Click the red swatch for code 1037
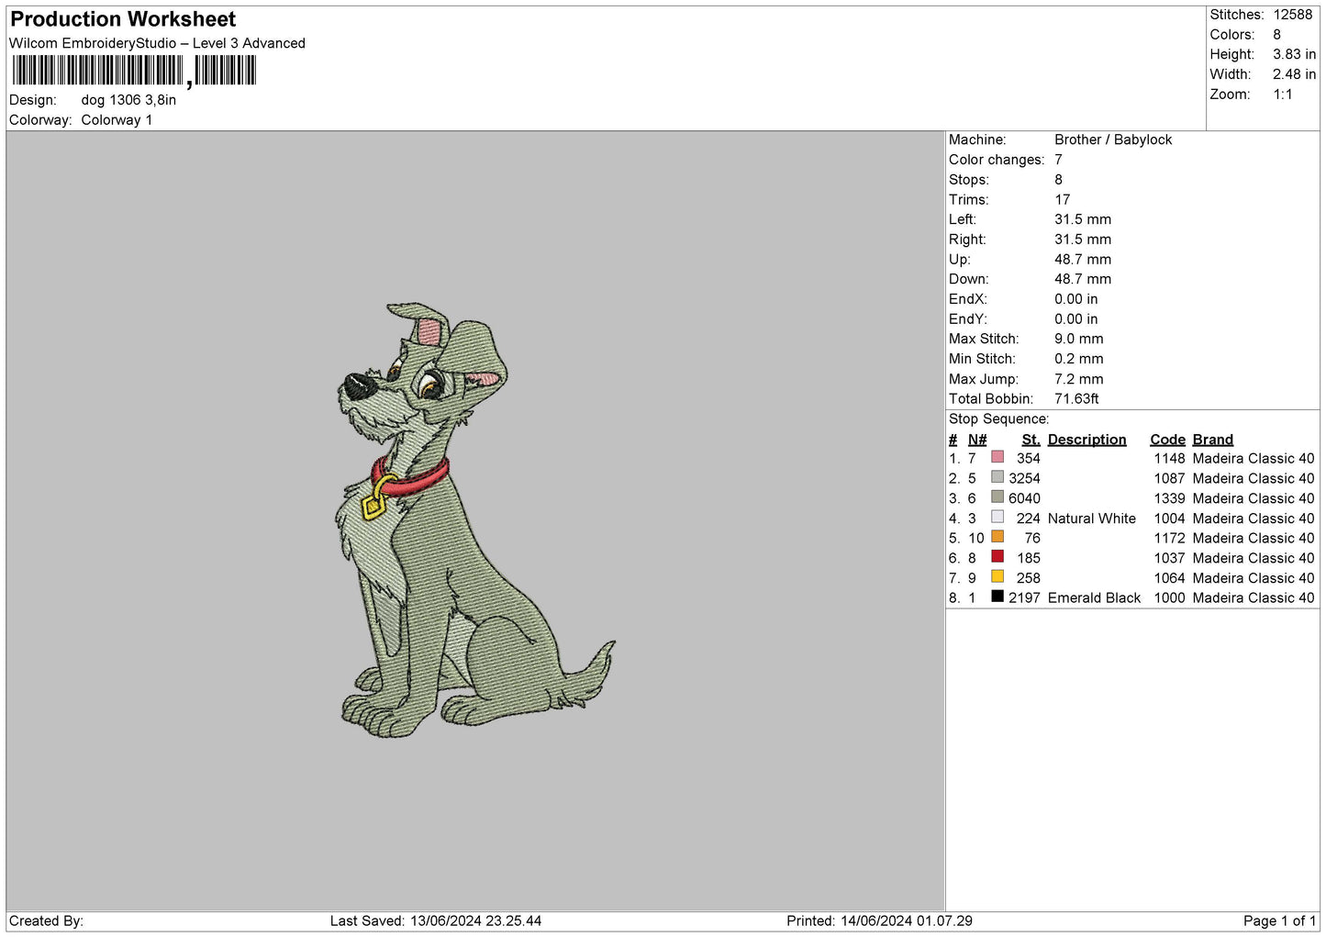The height and width of the screenshot is (937, 1326). pyautogui.click(x=997, y=557)
